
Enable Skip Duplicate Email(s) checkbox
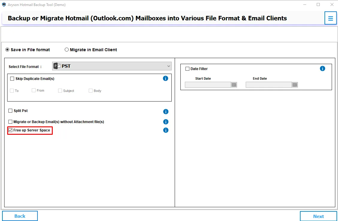click(x=12, y=79)
